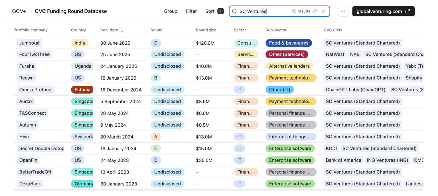The image size is (438, 196).
Task: Copy link icon in search box
Action: click(x=315, y=11)
